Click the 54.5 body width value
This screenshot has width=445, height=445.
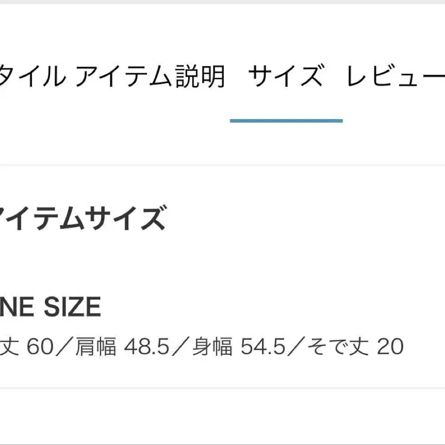(263, 347)
